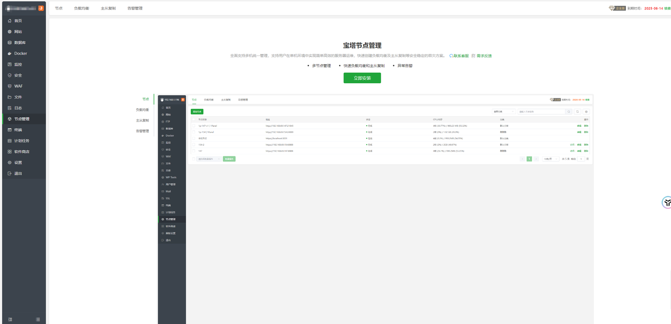Select 节点管理 in the sidebar
Image resolution: width=671 pixels, height=324 pixels.
click(x=23, y=119)
